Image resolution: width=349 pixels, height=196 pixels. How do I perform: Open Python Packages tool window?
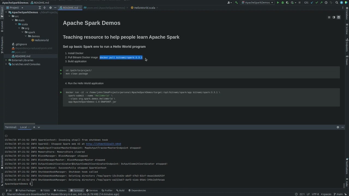coord(26,191)
